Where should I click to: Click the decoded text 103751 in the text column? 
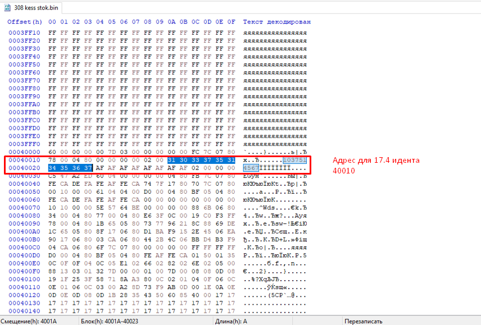[x=295, y=160]
